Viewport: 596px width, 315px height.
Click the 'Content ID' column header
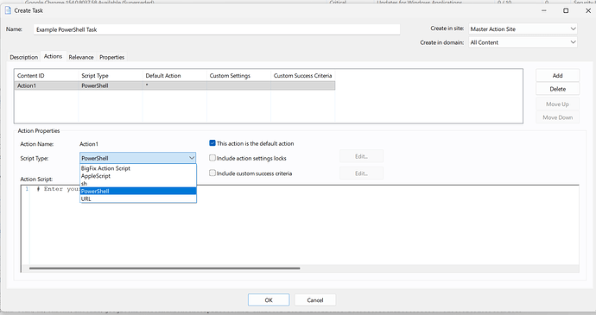pos(47,76)
